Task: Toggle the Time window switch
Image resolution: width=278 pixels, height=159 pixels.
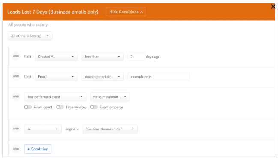Action: 60,107
